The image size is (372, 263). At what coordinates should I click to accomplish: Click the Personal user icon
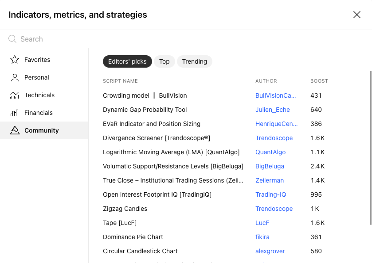coord(15,77)
